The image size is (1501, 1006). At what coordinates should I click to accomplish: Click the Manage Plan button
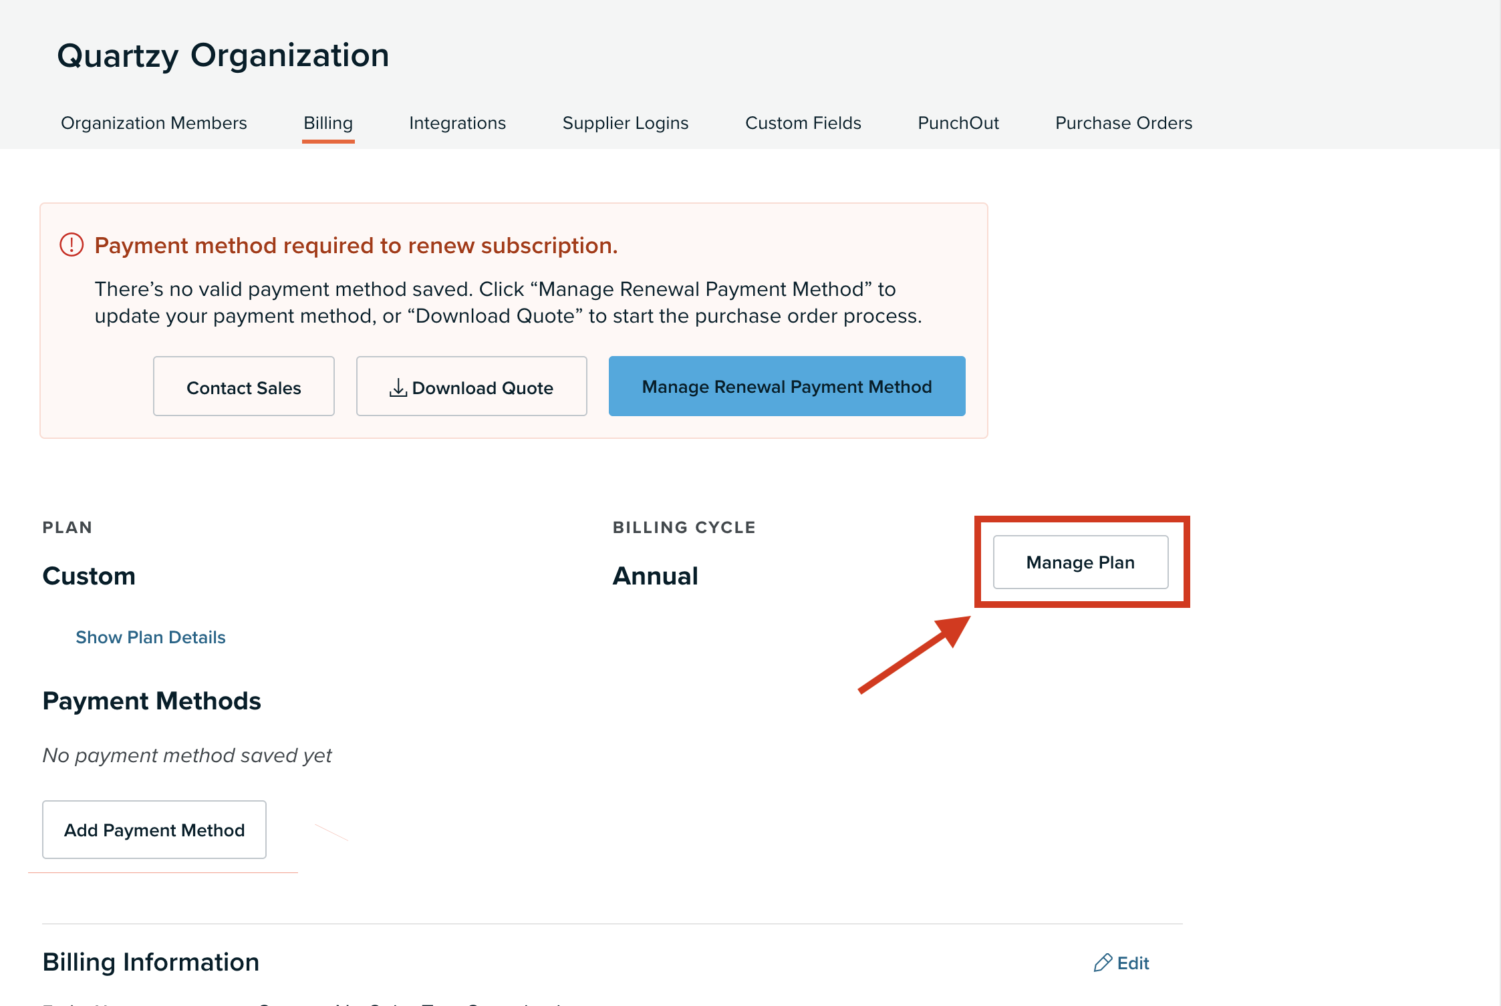[1081, 562]
